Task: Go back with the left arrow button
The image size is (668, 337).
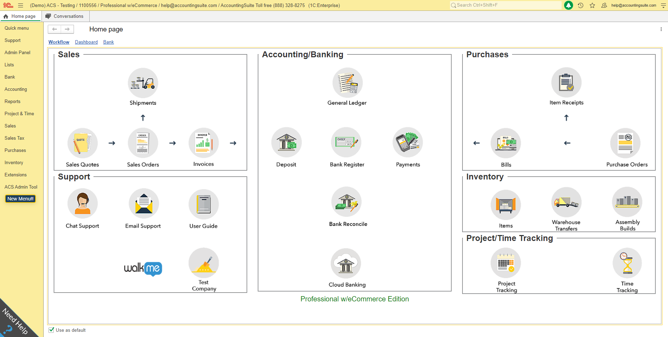Action: point(54,29)
